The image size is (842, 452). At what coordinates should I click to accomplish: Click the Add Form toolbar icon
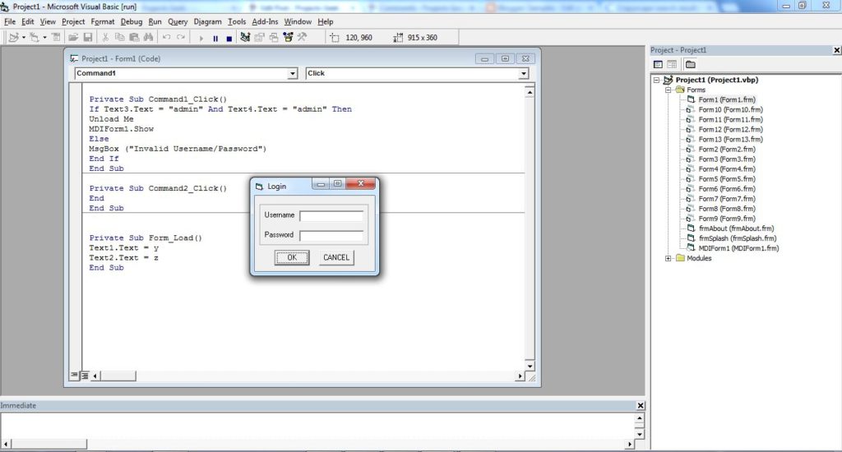(35, 38)
